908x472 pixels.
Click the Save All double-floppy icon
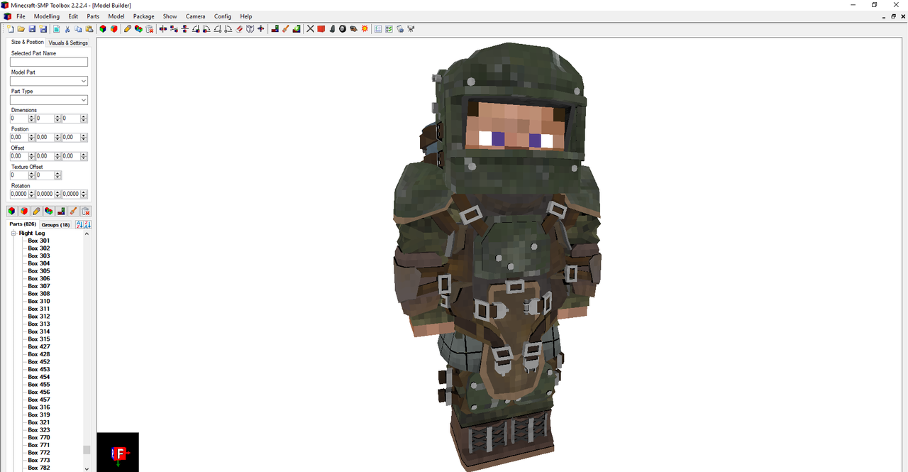(x=43, y=29)
